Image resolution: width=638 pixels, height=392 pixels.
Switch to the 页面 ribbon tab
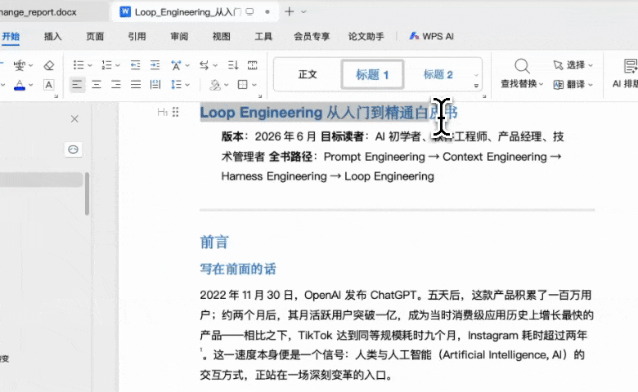click(95, 36)
